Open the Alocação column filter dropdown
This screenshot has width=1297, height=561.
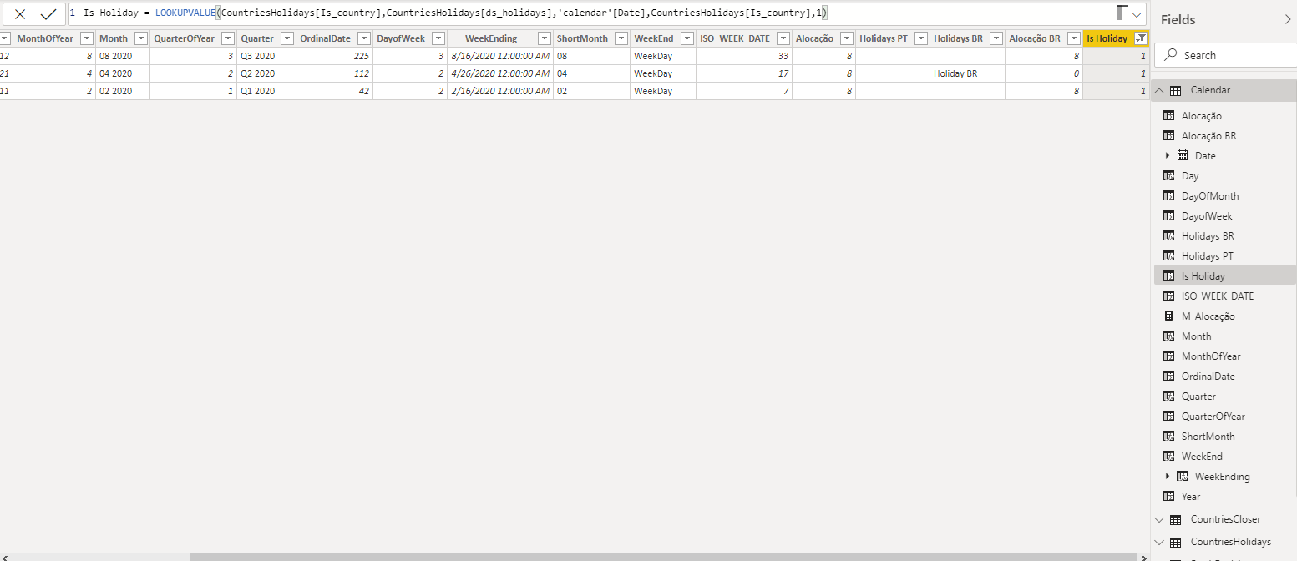click(x=849, y=38)
